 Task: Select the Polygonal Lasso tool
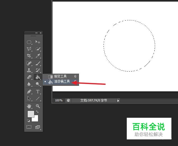click(x=29, y=49)
